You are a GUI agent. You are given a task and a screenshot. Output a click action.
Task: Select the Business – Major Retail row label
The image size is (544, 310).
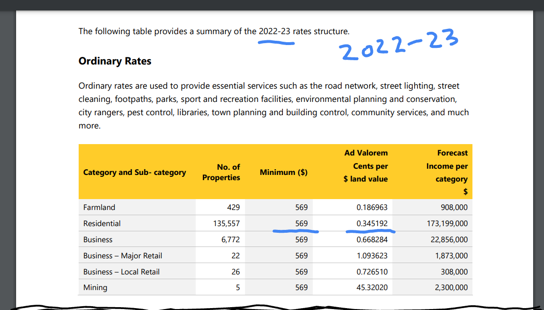point(123,256)
